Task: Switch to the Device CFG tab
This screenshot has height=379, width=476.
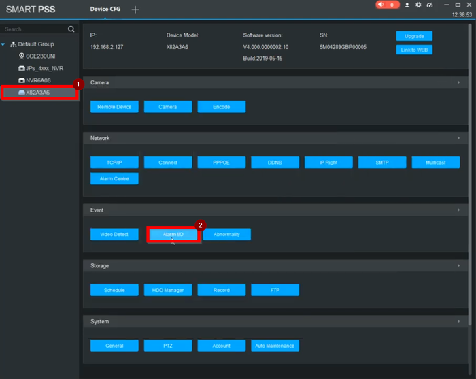Action: 106,9
